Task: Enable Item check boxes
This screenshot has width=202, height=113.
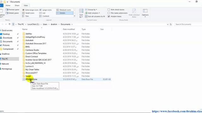Action: [x=116, y=10]
